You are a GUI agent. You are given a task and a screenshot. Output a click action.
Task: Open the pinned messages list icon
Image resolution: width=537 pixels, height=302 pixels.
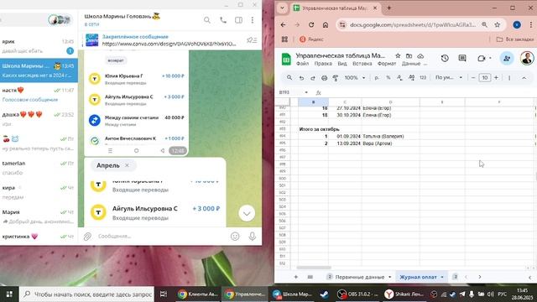click(x=252, y=40)
